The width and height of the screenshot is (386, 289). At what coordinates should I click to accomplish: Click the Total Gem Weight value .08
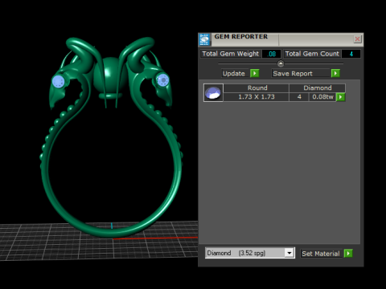(271, 54)
